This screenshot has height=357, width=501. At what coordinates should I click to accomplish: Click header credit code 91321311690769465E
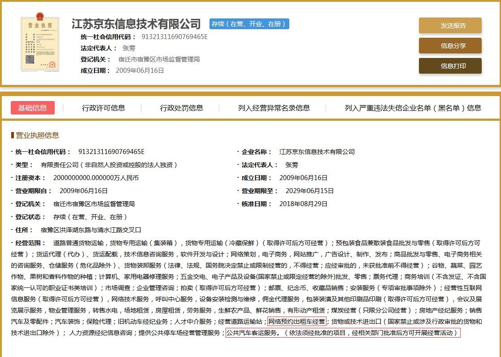click(x=174, y=37)
